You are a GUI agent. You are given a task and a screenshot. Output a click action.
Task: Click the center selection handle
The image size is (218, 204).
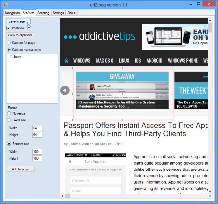123,94
